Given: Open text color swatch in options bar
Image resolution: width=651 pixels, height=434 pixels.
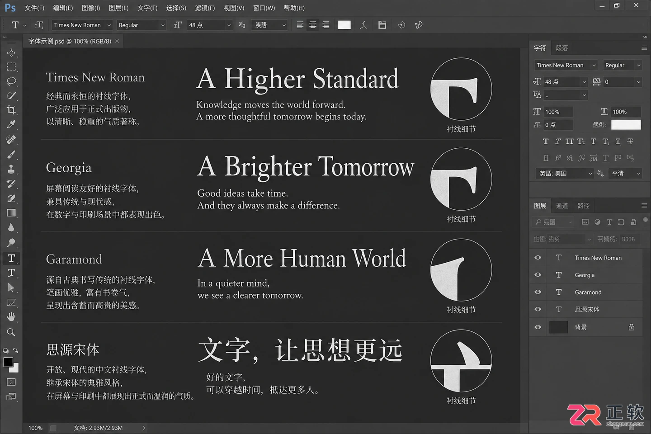Looking at the screenshot, I should (344, 25).
